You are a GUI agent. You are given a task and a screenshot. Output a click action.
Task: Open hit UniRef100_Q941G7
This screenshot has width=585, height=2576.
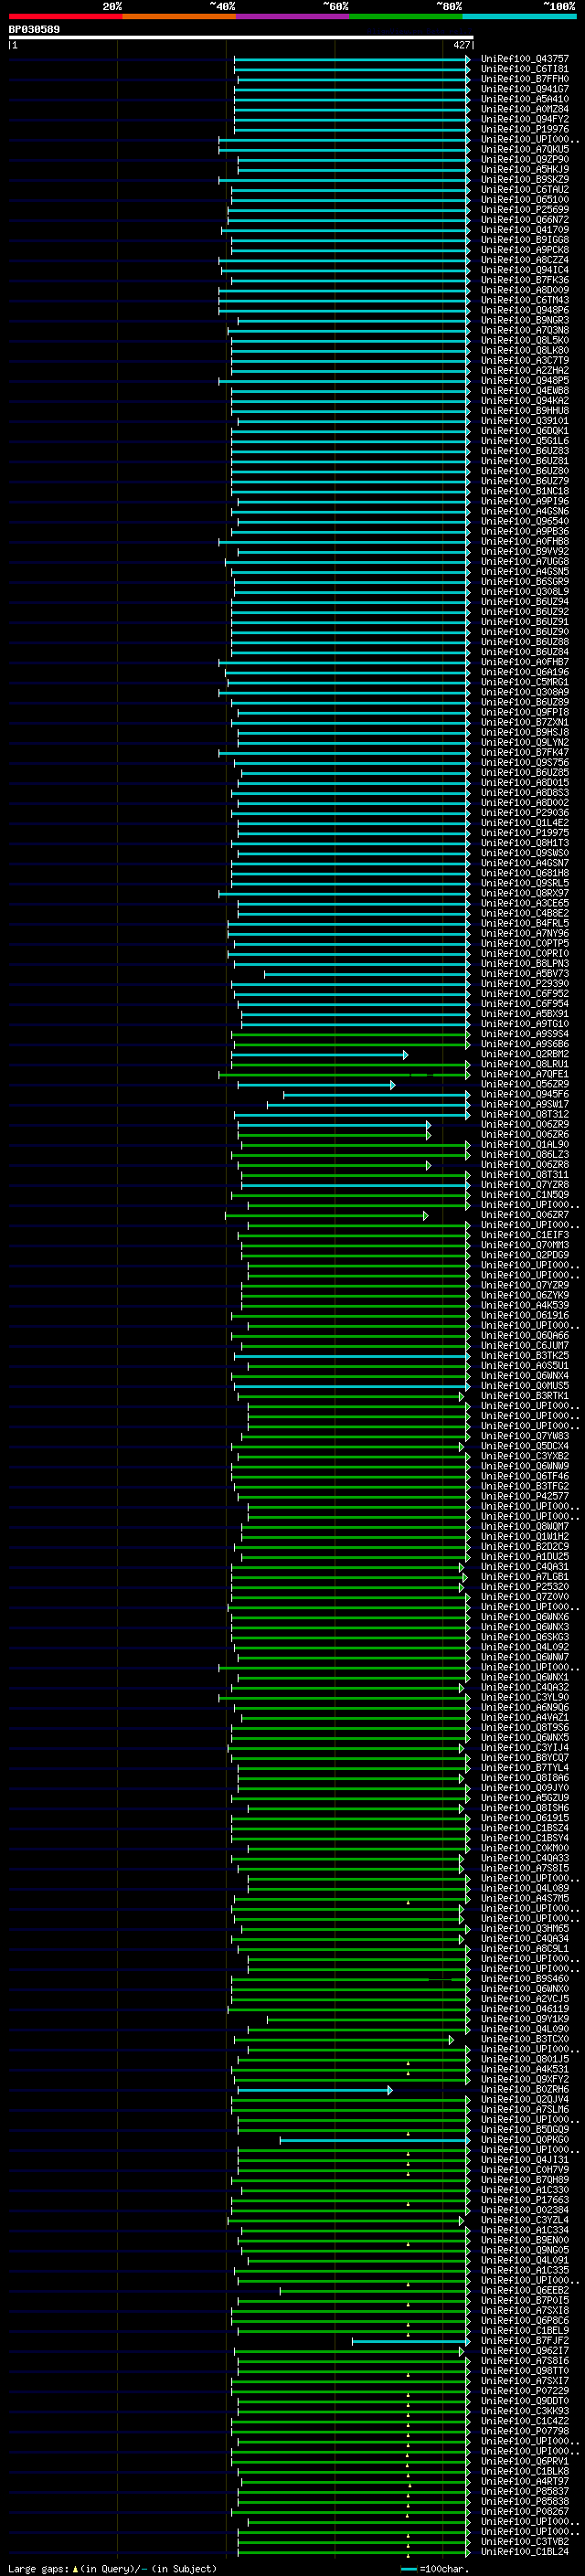(524, 89)
